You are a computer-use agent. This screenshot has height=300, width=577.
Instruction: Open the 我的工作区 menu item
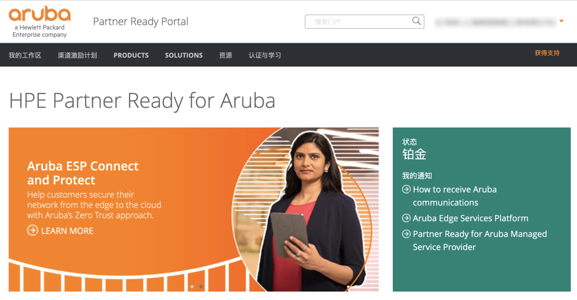[x=25, y=55]
